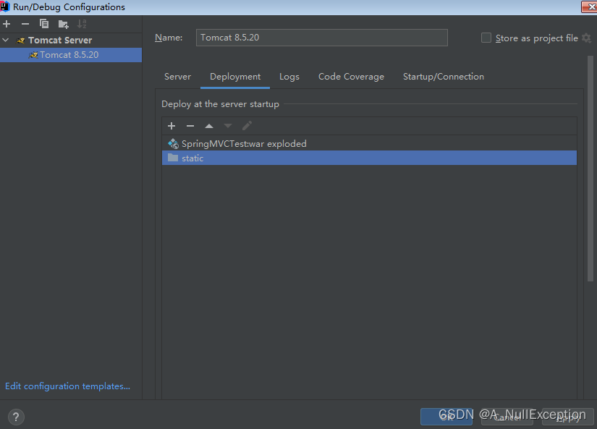Select the Tomcat Server group
The image size is (597, 429).
tap(60, 40)
